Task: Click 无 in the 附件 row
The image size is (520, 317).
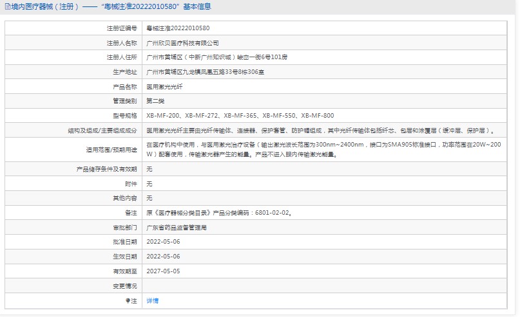Action: (x=149, y=184)
